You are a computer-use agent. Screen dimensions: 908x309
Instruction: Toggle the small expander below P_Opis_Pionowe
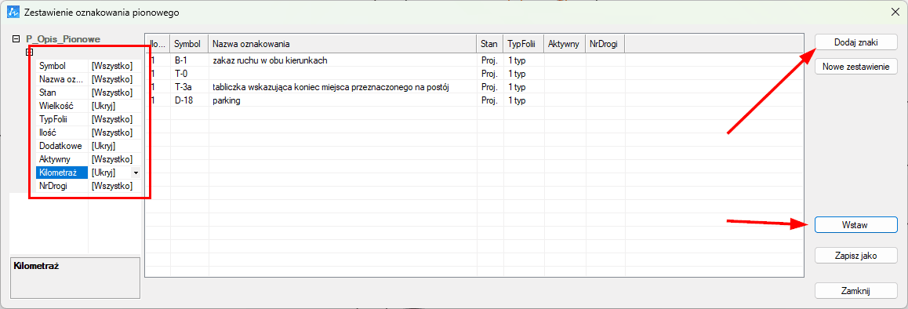[30, 53]
